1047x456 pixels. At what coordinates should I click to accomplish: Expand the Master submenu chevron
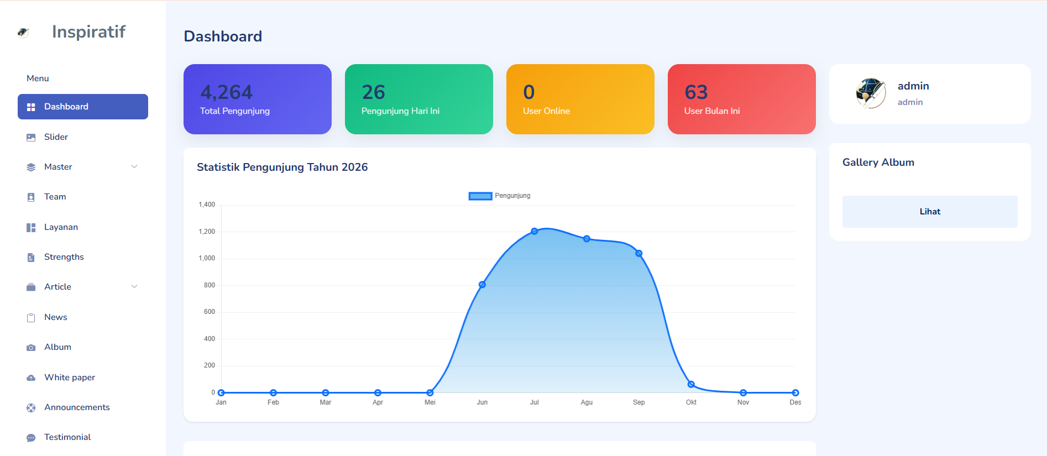134,167
